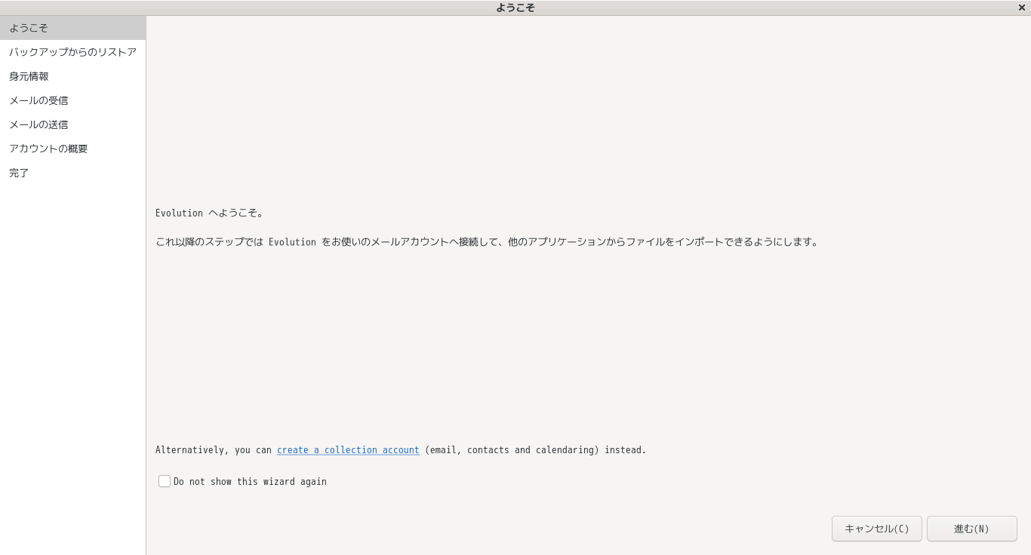1031x555 pixels.
Task: Open バックアップからのリストア step
Action: tap(72, 52)
